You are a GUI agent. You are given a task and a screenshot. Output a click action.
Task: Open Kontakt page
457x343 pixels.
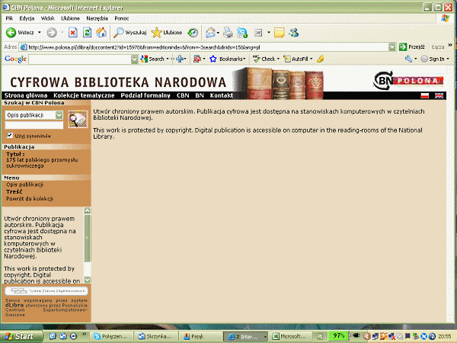click(x=222, y=95)
